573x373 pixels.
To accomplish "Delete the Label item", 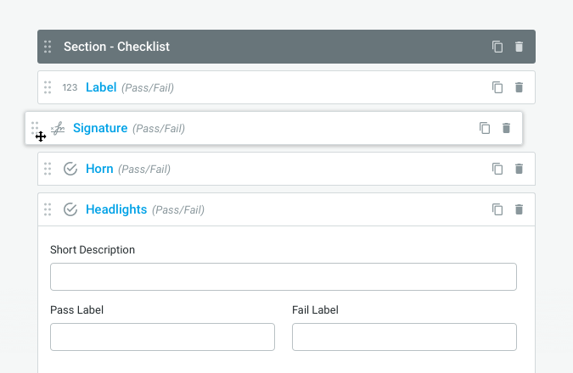I will point(520,87).
